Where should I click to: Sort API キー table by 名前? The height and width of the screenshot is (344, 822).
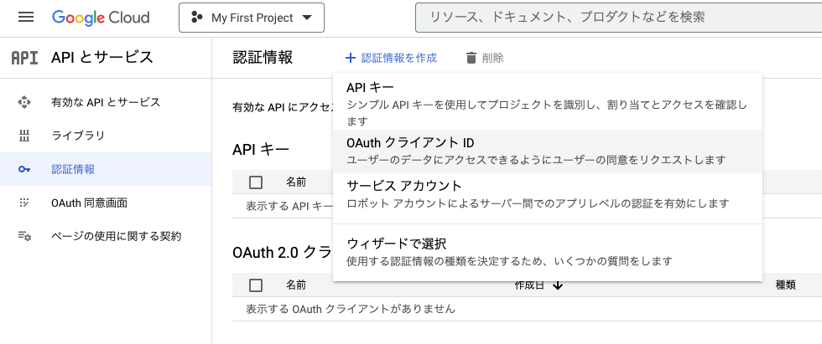(x=296, y=182)
